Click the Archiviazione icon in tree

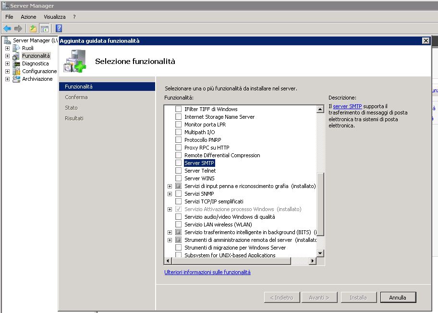(x=16, y=79)
